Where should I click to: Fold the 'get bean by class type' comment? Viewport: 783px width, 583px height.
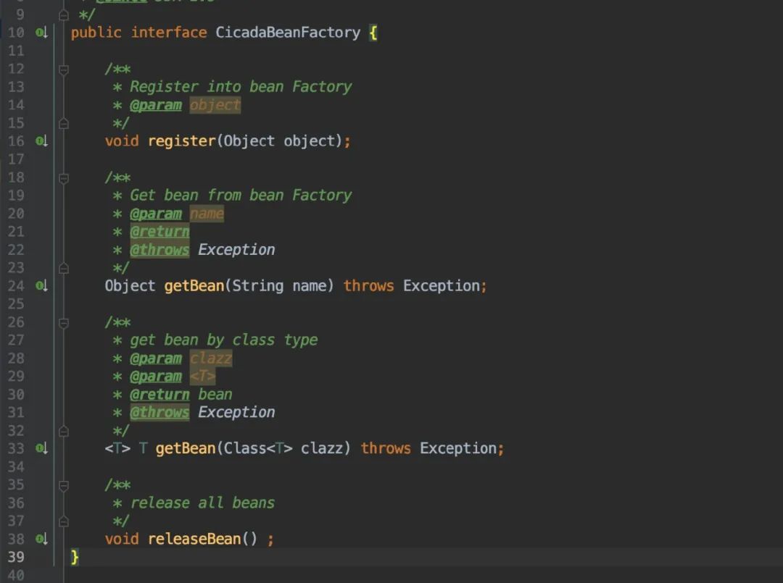63,323
